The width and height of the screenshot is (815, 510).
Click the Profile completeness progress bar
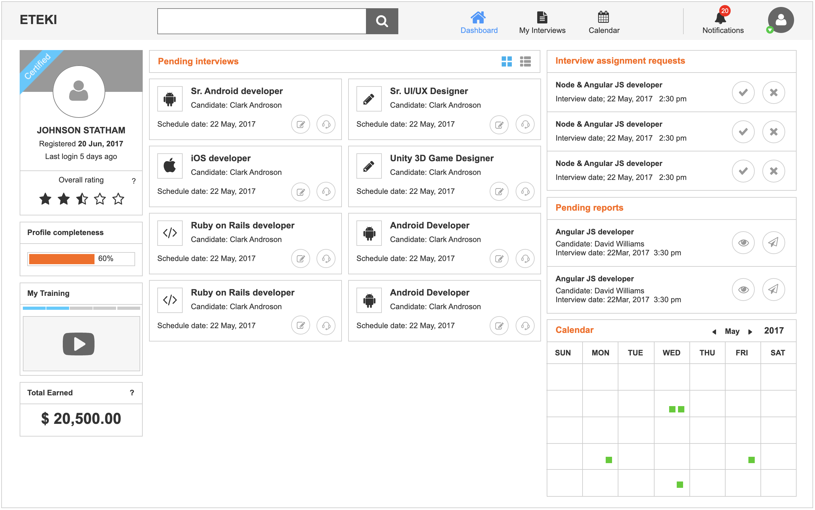tap(81, 259)
